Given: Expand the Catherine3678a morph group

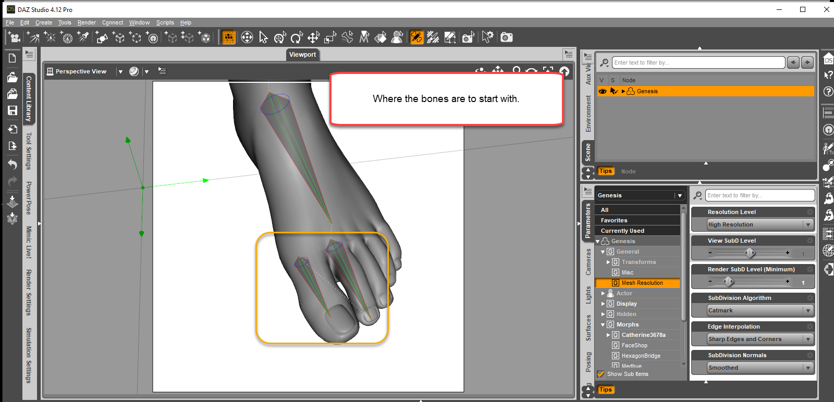Looking at the screenshot, I should [x=608, y=335].
